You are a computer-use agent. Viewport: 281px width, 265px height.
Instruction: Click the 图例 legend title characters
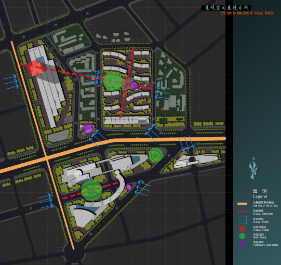(x=260, y=191)
